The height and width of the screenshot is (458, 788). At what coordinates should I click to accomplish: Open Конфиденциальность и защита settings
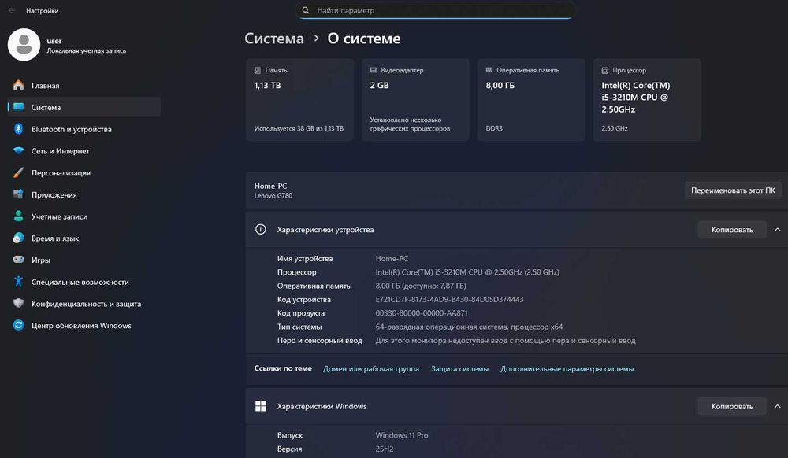(84, 304)
